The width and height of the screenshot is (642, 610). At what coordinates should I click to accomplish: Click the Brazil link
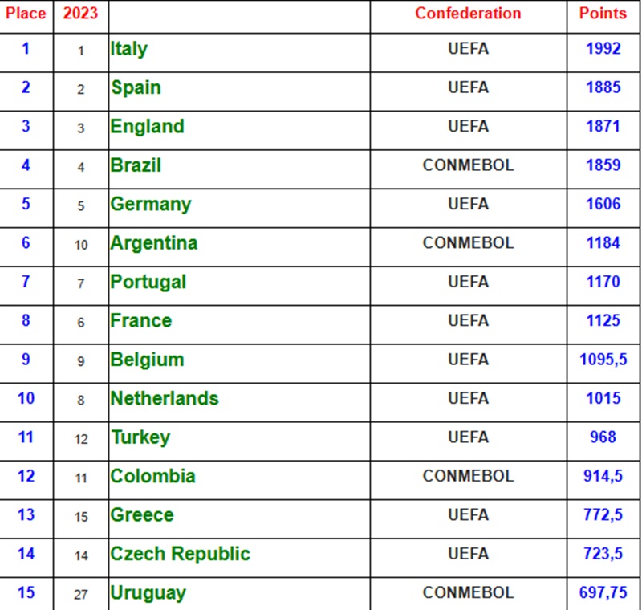(136, 165)
